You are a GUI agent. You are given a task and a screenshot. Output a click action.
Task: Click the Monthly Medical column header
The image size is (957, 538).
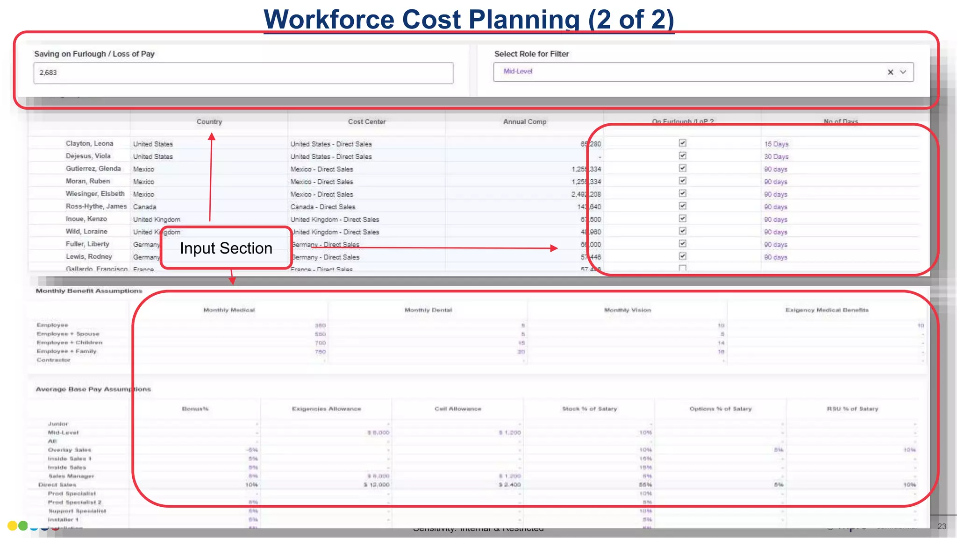(x=229, y=310)
